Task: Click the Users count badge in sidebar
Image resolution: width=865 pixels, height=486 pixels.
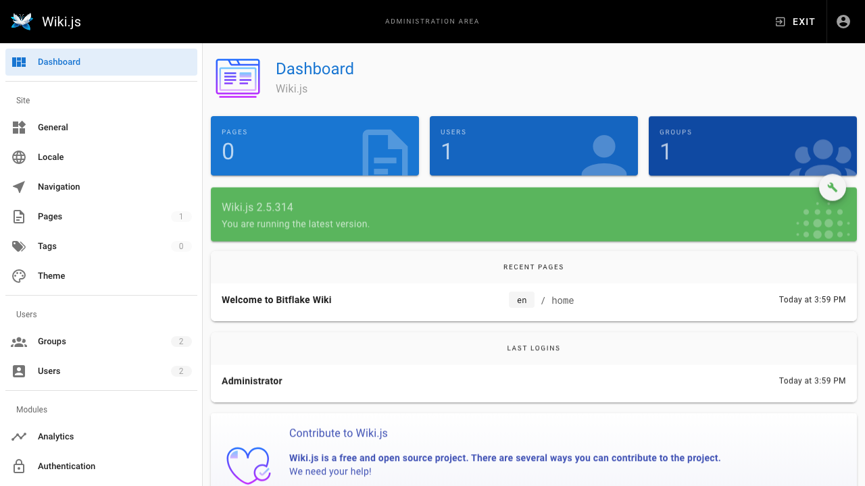Action: tap(181, 371)
